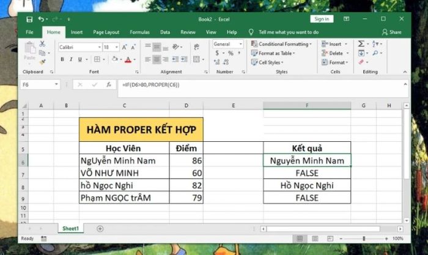Click the Merge & Center icon
428x255 pixels.
[196, 59]
